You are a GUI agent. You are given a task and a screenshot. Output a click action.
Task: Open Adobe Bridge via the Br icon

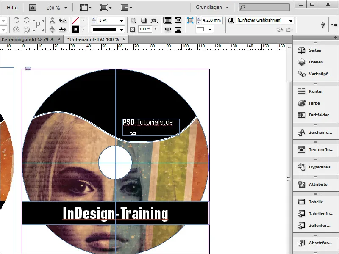click(32, 7)
